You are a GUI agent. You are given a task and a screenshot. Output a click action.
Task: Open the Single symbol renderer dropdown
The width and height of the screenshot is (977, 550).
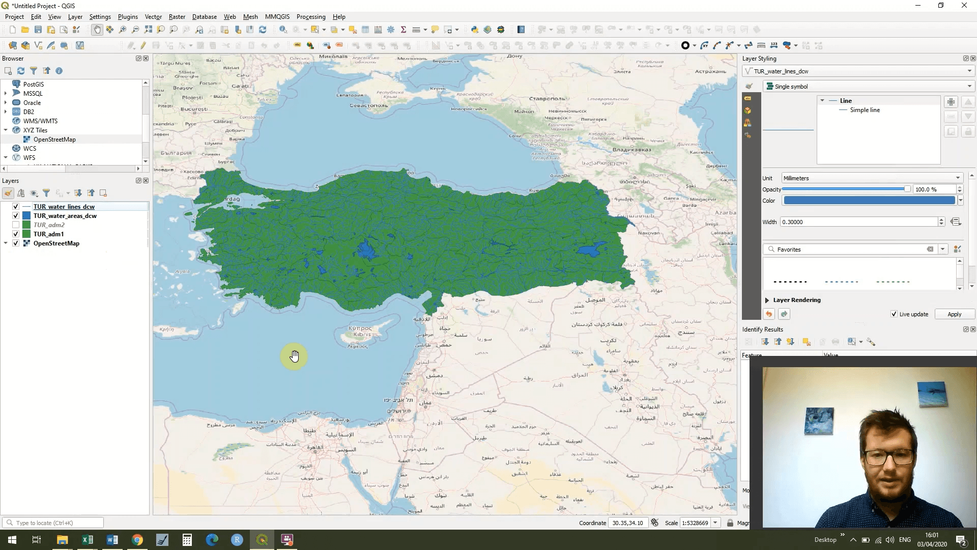[868, 87]
